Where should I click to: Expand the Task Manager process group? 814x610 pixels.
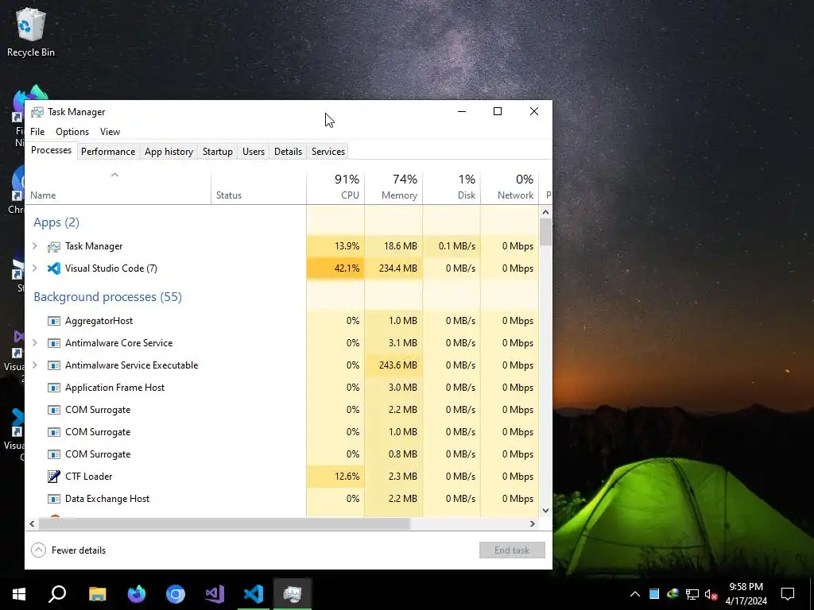35,246
